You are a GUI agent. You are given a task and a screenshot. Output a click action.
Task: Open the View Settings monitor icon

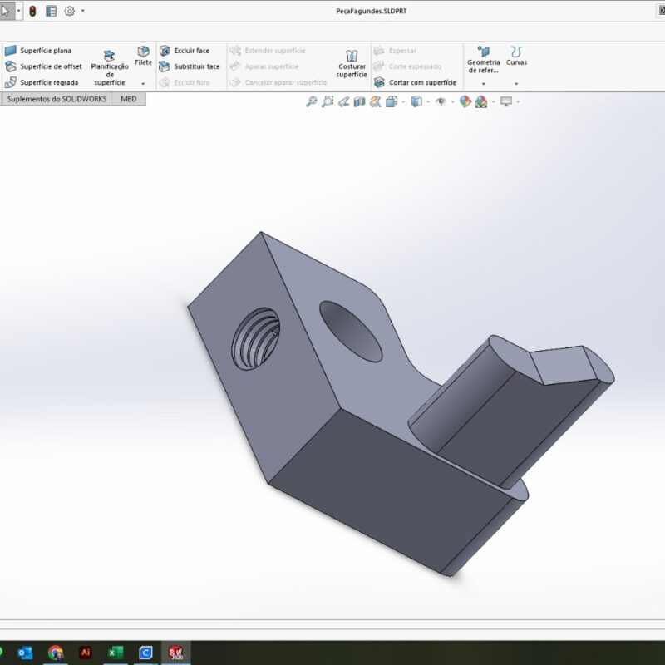(x=506, y=101)
